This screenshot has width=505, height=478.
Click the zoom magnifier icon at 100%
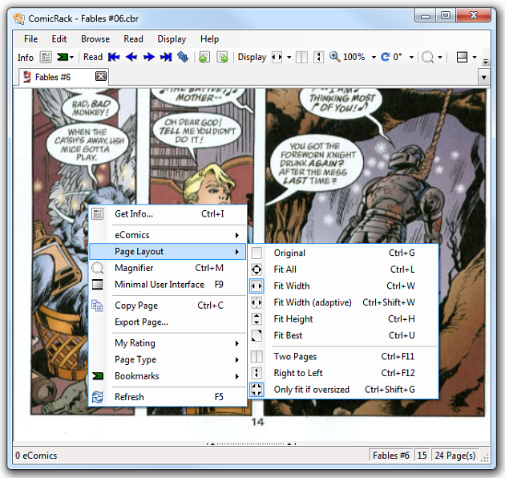[334, 57]
